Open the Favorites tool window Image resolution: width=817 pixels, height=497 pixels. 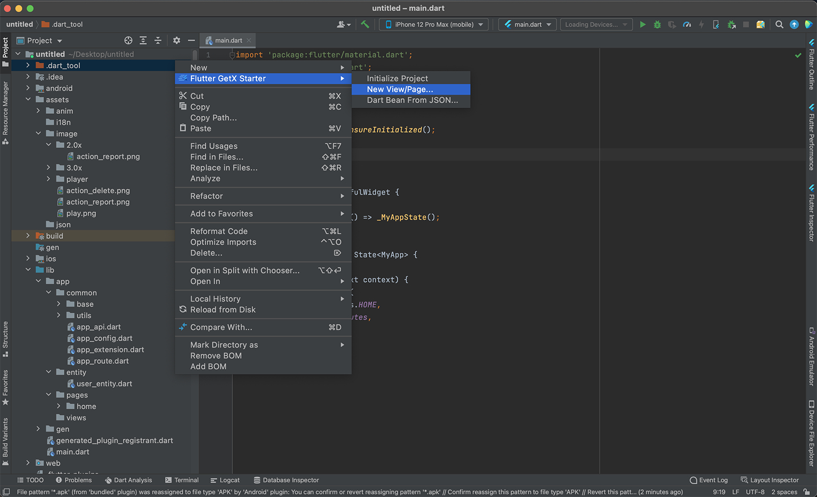point(6,387)
